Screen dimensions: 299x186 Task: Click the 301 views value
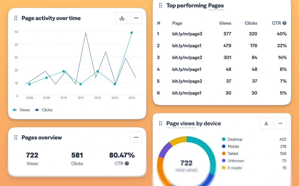coord(227,58)
